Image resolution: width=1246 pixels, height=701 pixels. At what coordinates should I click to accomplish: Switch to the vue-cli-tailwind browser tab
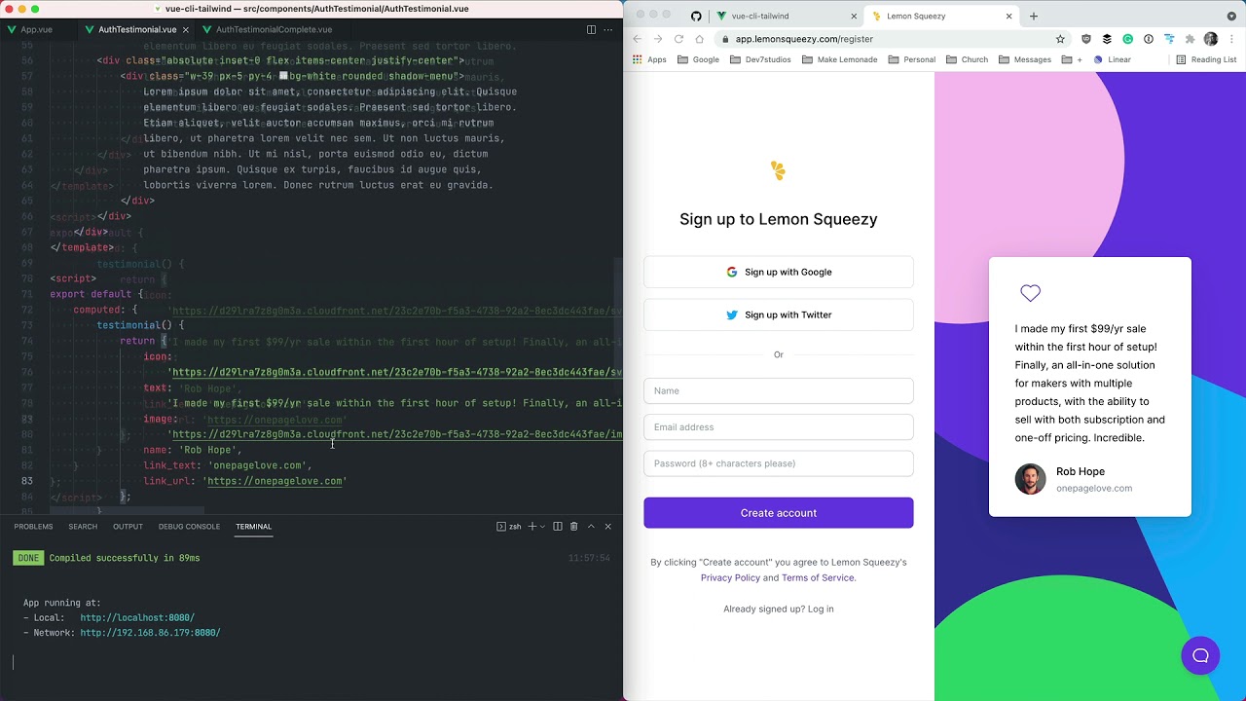787,16
